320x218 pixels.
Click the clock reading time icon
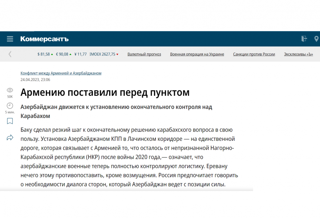pyautogui.click(x=10, y=106)
